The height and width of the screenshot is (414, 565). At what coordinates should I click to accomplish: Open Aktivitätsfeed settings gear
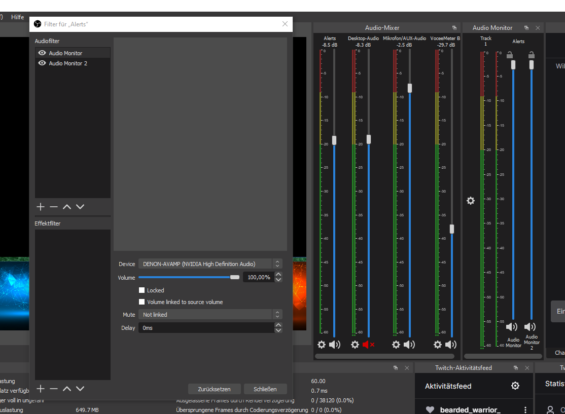click(x=515, y=386)
